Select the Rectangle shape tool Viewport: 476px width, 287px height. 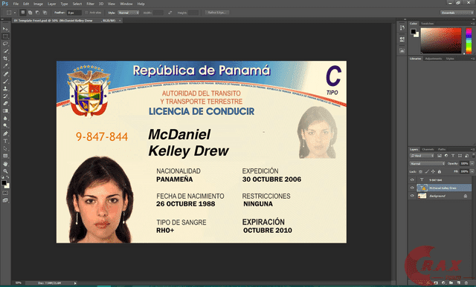(5, 156)
